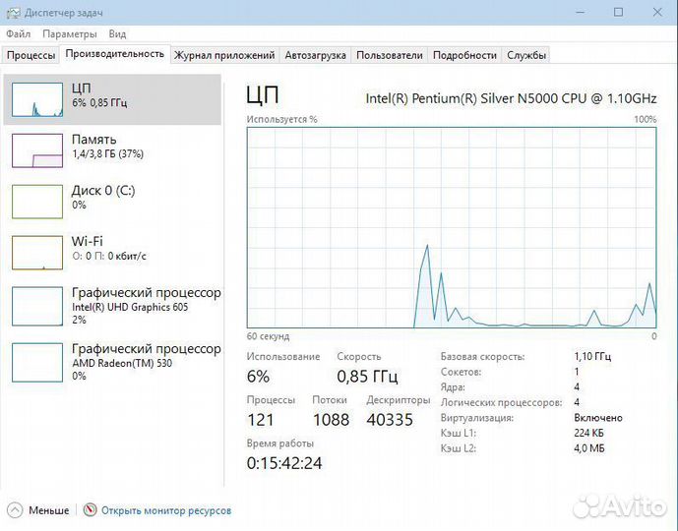
Task: Minimize the Task Manager window
Action: pyautogui.click(x=581, y=12)
